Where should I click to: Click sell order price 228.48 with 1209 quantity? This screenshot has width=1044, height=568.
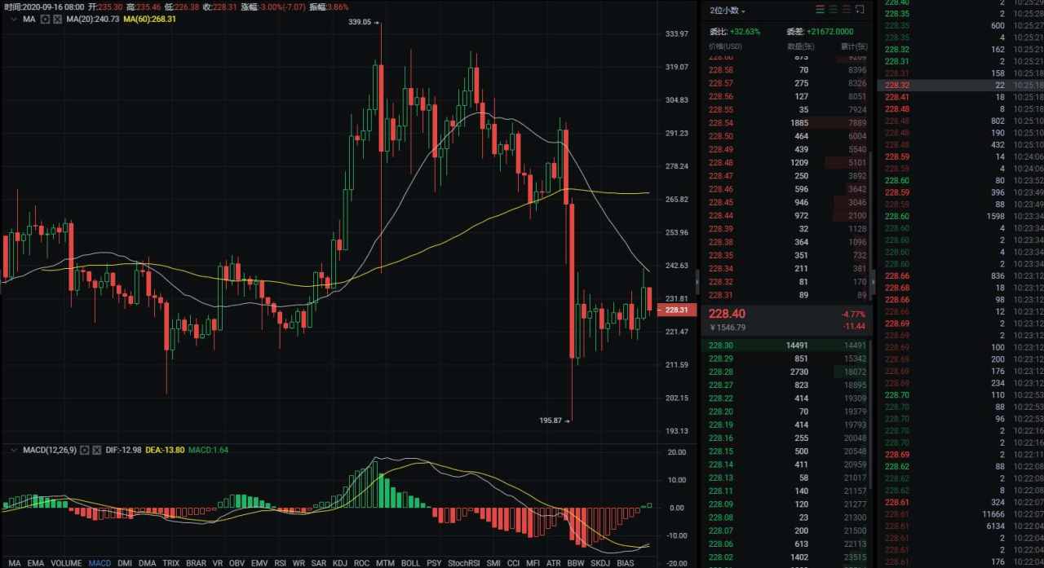(x=786, y=162)
